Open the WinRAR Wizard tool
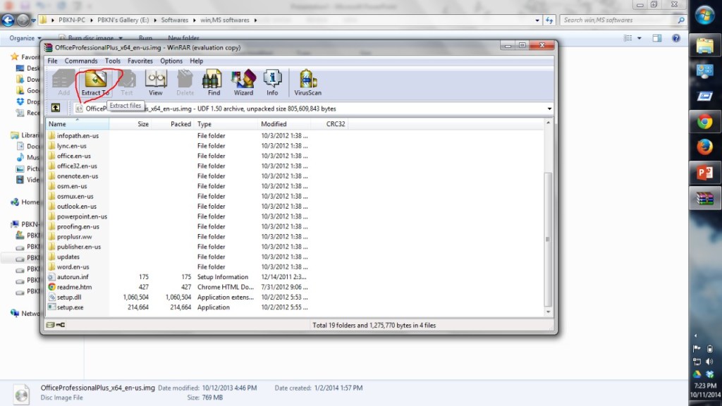 point(243,82)
